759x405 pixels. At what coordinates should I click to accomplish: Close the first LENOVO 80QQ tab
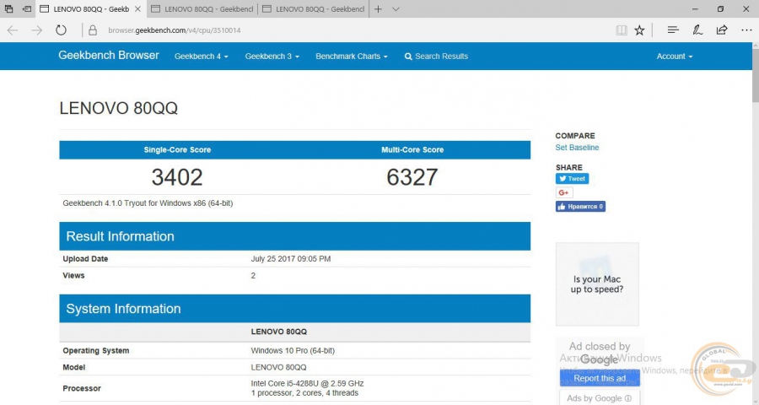tap(138, 8)
